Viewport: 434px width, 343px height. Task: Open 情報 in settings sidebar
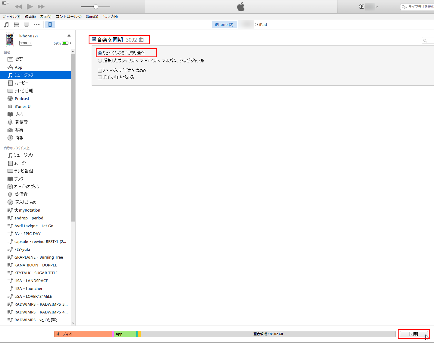coord(35,138)
